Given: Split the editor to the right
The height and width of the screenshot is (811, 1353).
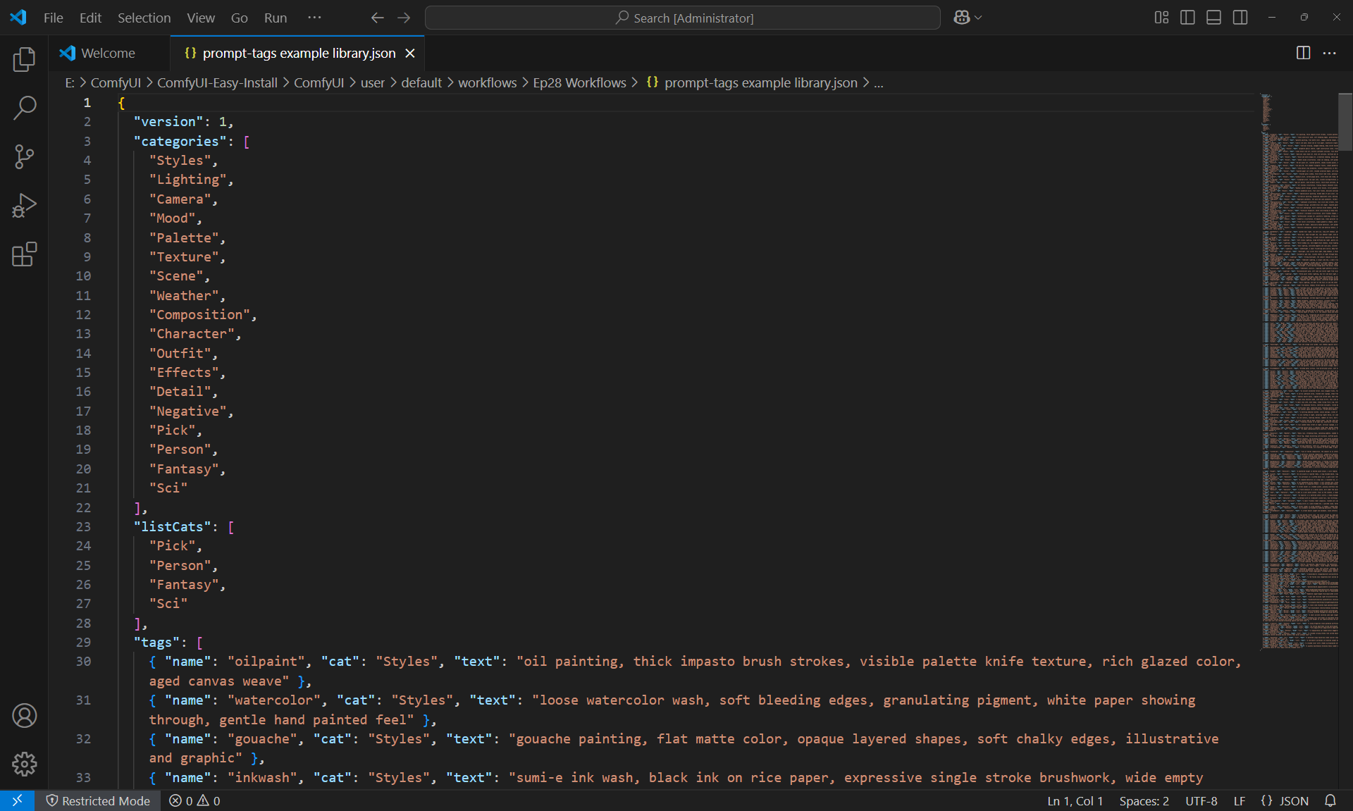Looking at the screenshot, I should click(x=1303, y=53).
